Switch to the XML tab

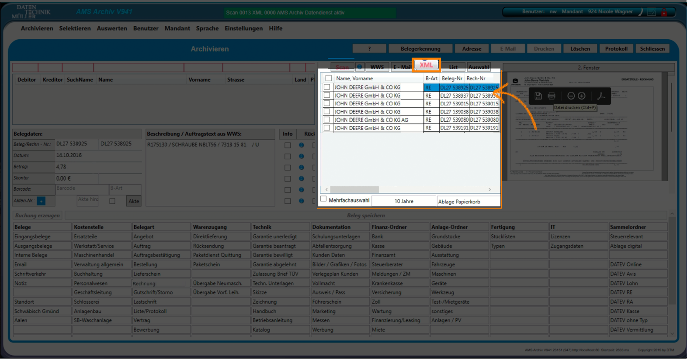(x=426, y=65)
